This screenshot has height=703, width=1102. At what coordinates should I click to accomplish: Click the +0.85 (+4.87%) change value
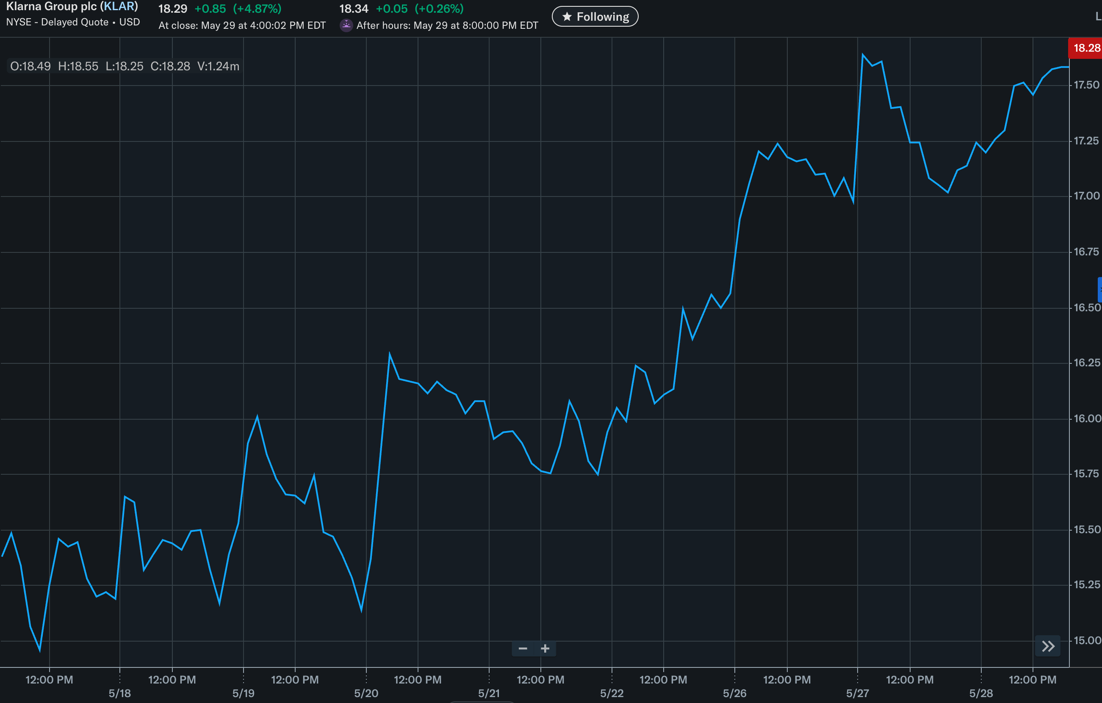pyautogui.click(x=238, y=9)
